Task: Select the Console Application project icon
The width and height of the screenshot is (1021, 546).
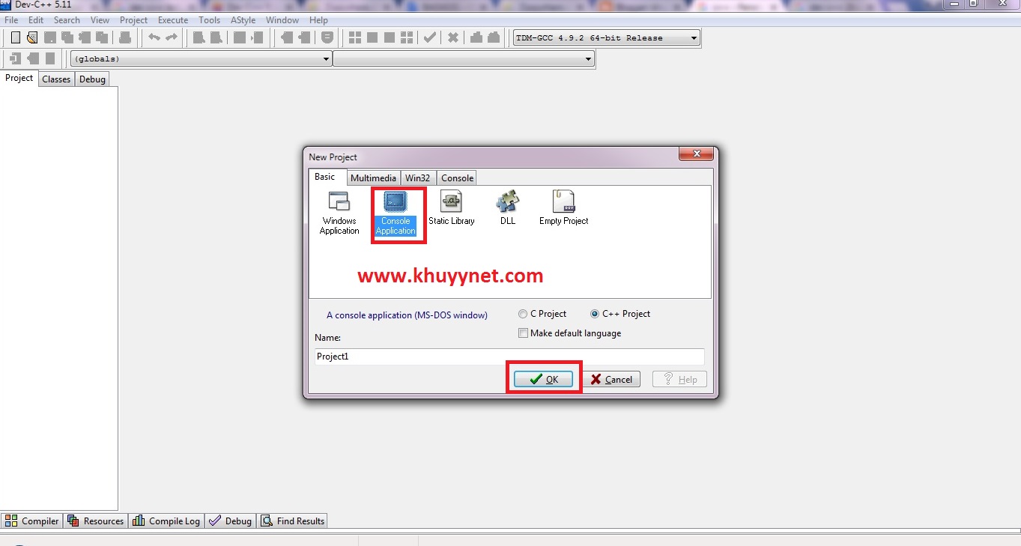Action: point(396,213)
